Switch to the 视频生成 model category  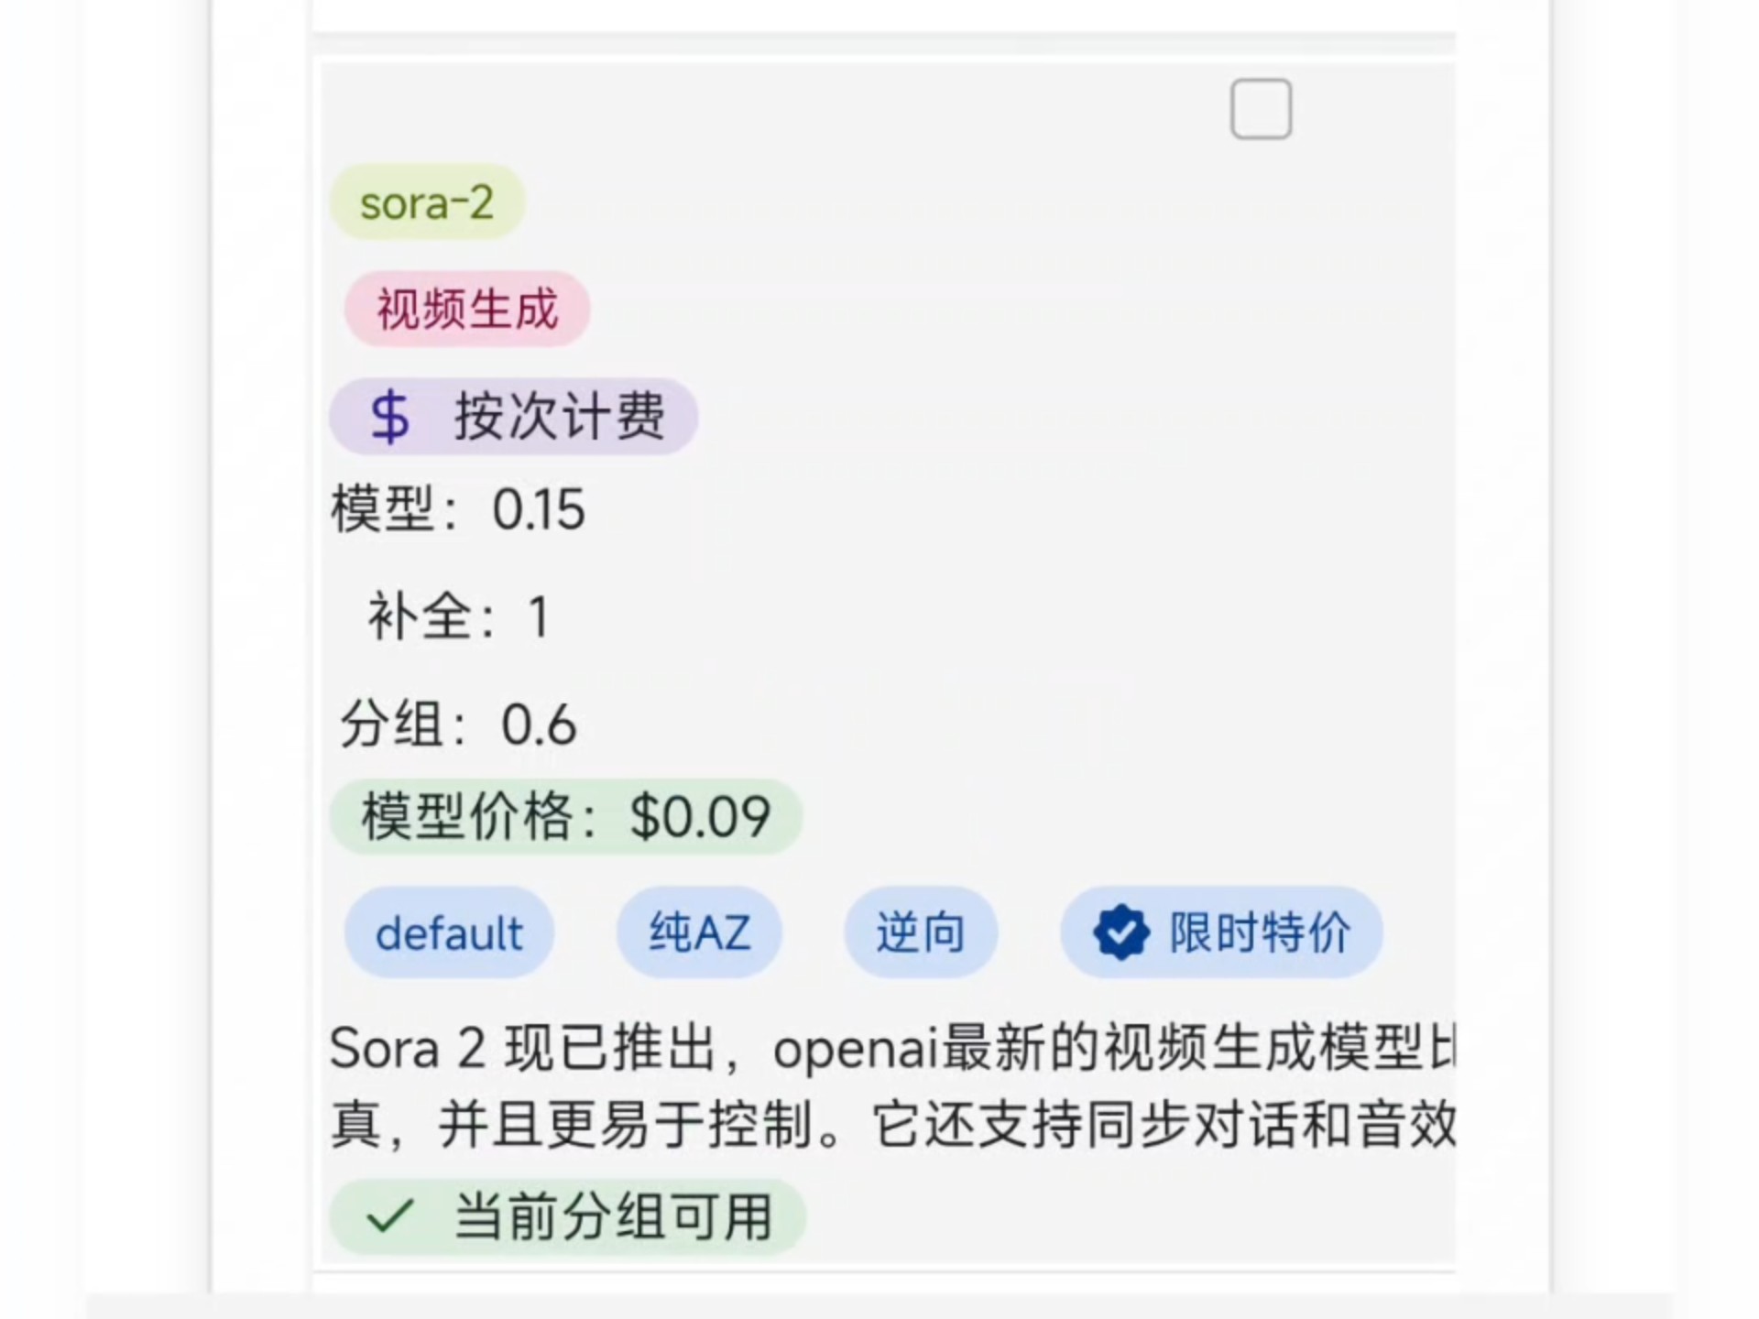[x=465, y=310]
